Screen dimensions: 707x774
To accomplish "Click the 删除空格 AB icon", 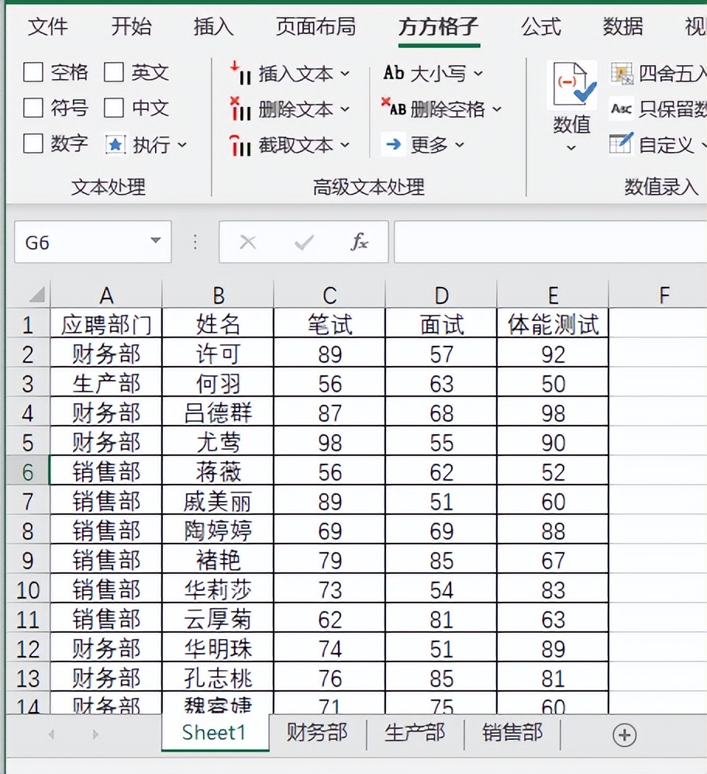I will tap(394, 108).
